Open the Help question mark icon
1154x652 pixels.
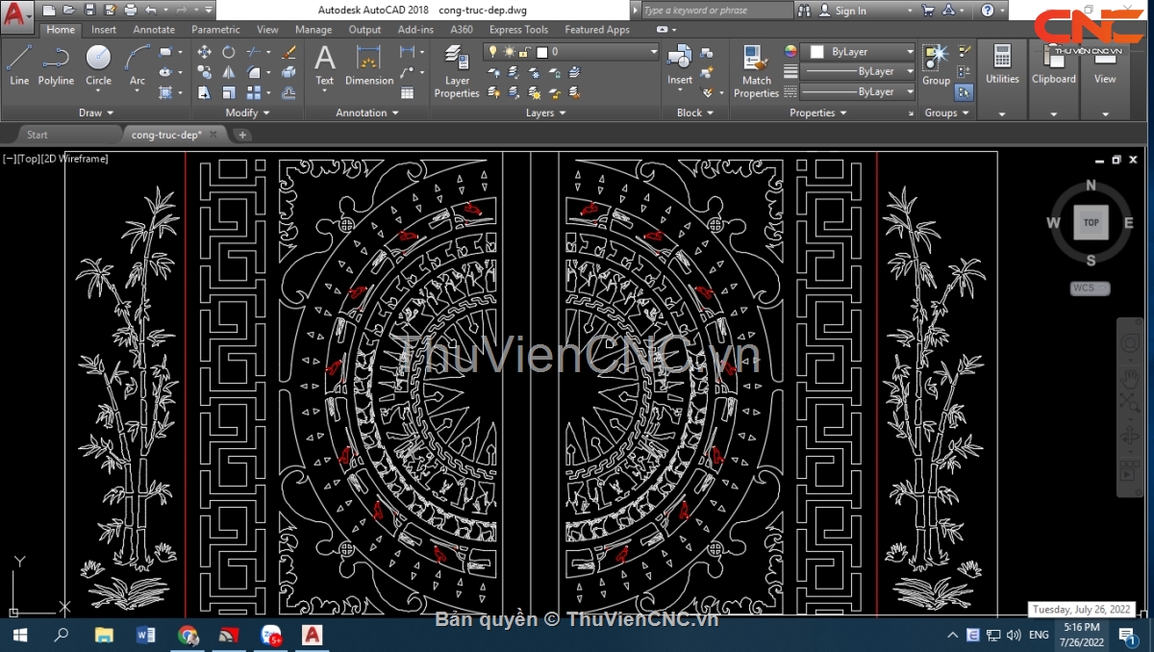pyautogui.click(x=988, y=11)
